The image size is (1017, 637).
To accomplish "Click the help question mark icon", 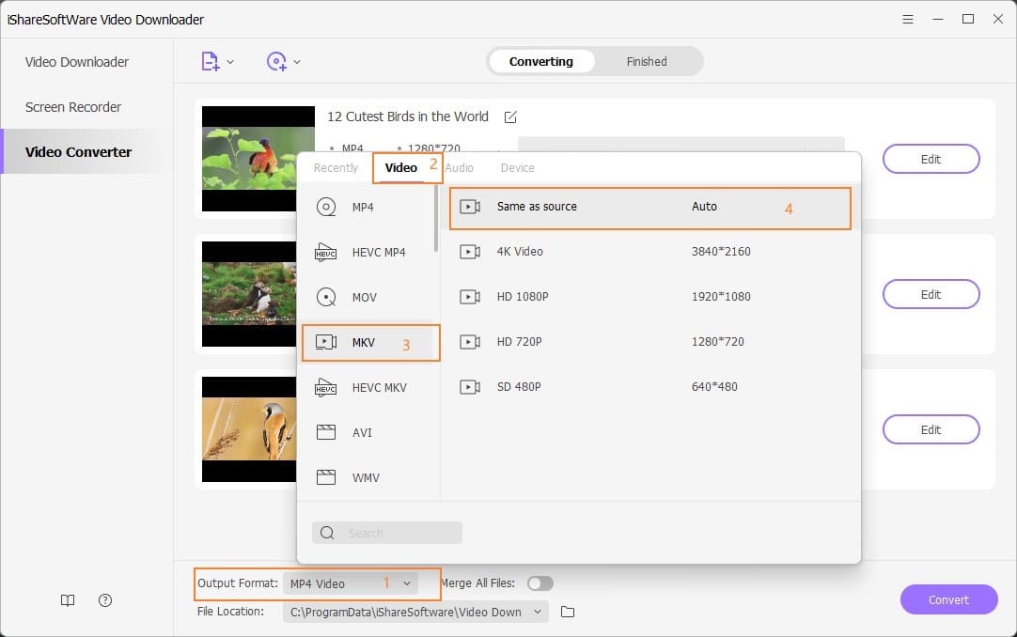I will pyautogui.click(x=104, y=600).
